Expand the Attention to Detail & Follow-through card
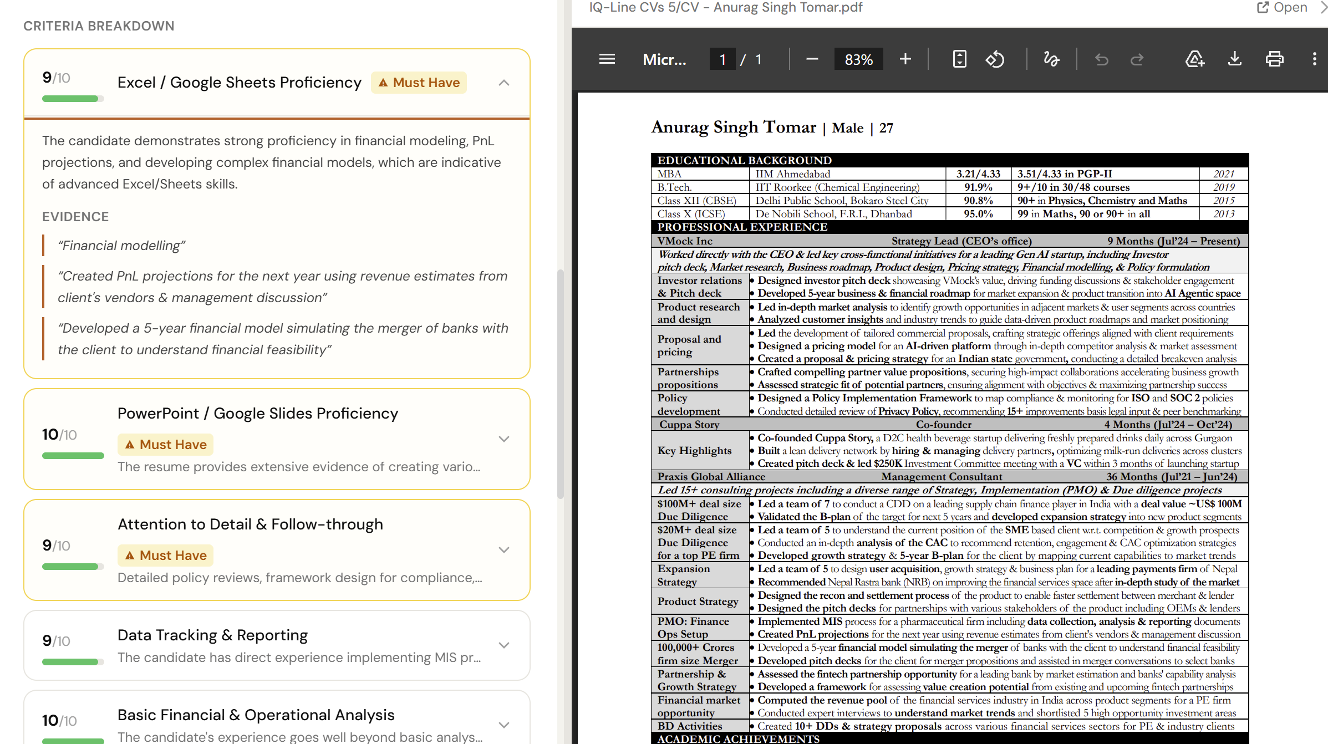 coord(504,550)
